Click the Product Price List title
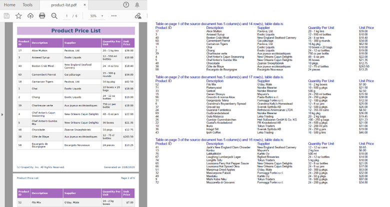390x207 pixels. pyautogui.click(x=76, y=30)
